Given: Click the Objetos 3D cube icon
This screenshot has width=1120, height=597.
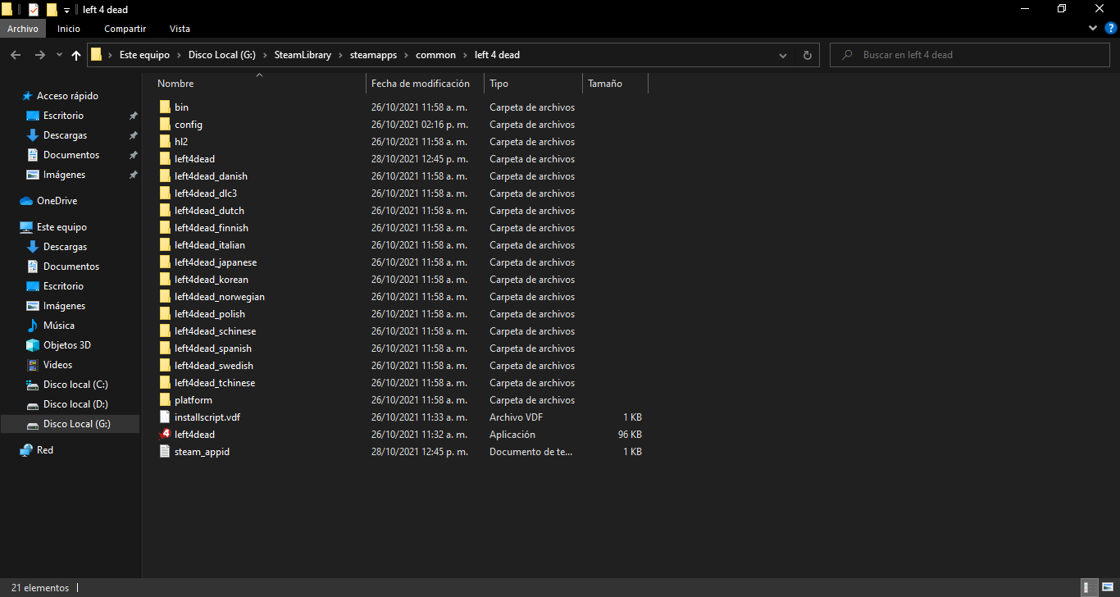Looking at the screenshot, I should point(33,345).
